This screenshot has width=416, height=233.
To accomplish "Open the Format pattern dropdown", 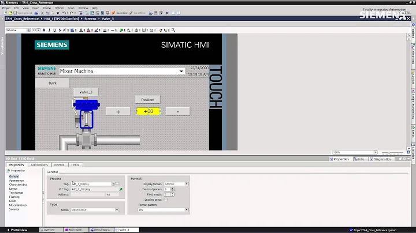I will pos(187,210).
